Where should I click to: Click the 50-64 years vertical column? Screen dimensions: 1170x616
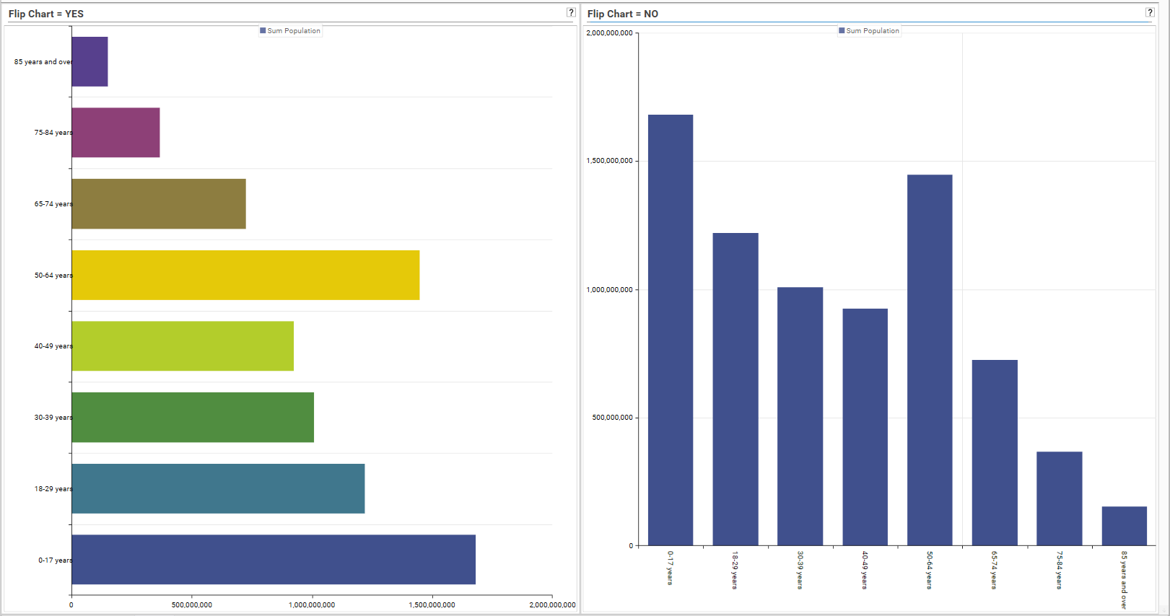(930, 360)
